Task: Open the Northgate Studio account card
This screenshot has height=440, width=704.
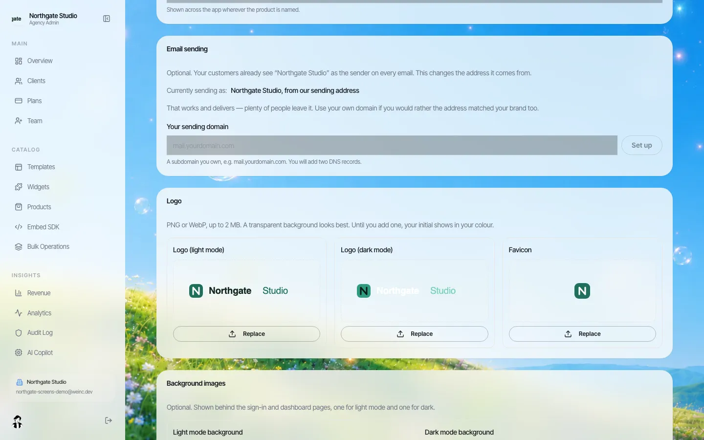Action: tap(63, 387)
